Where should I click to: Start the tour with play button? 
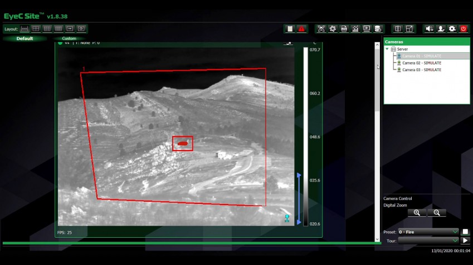[466, 241]
